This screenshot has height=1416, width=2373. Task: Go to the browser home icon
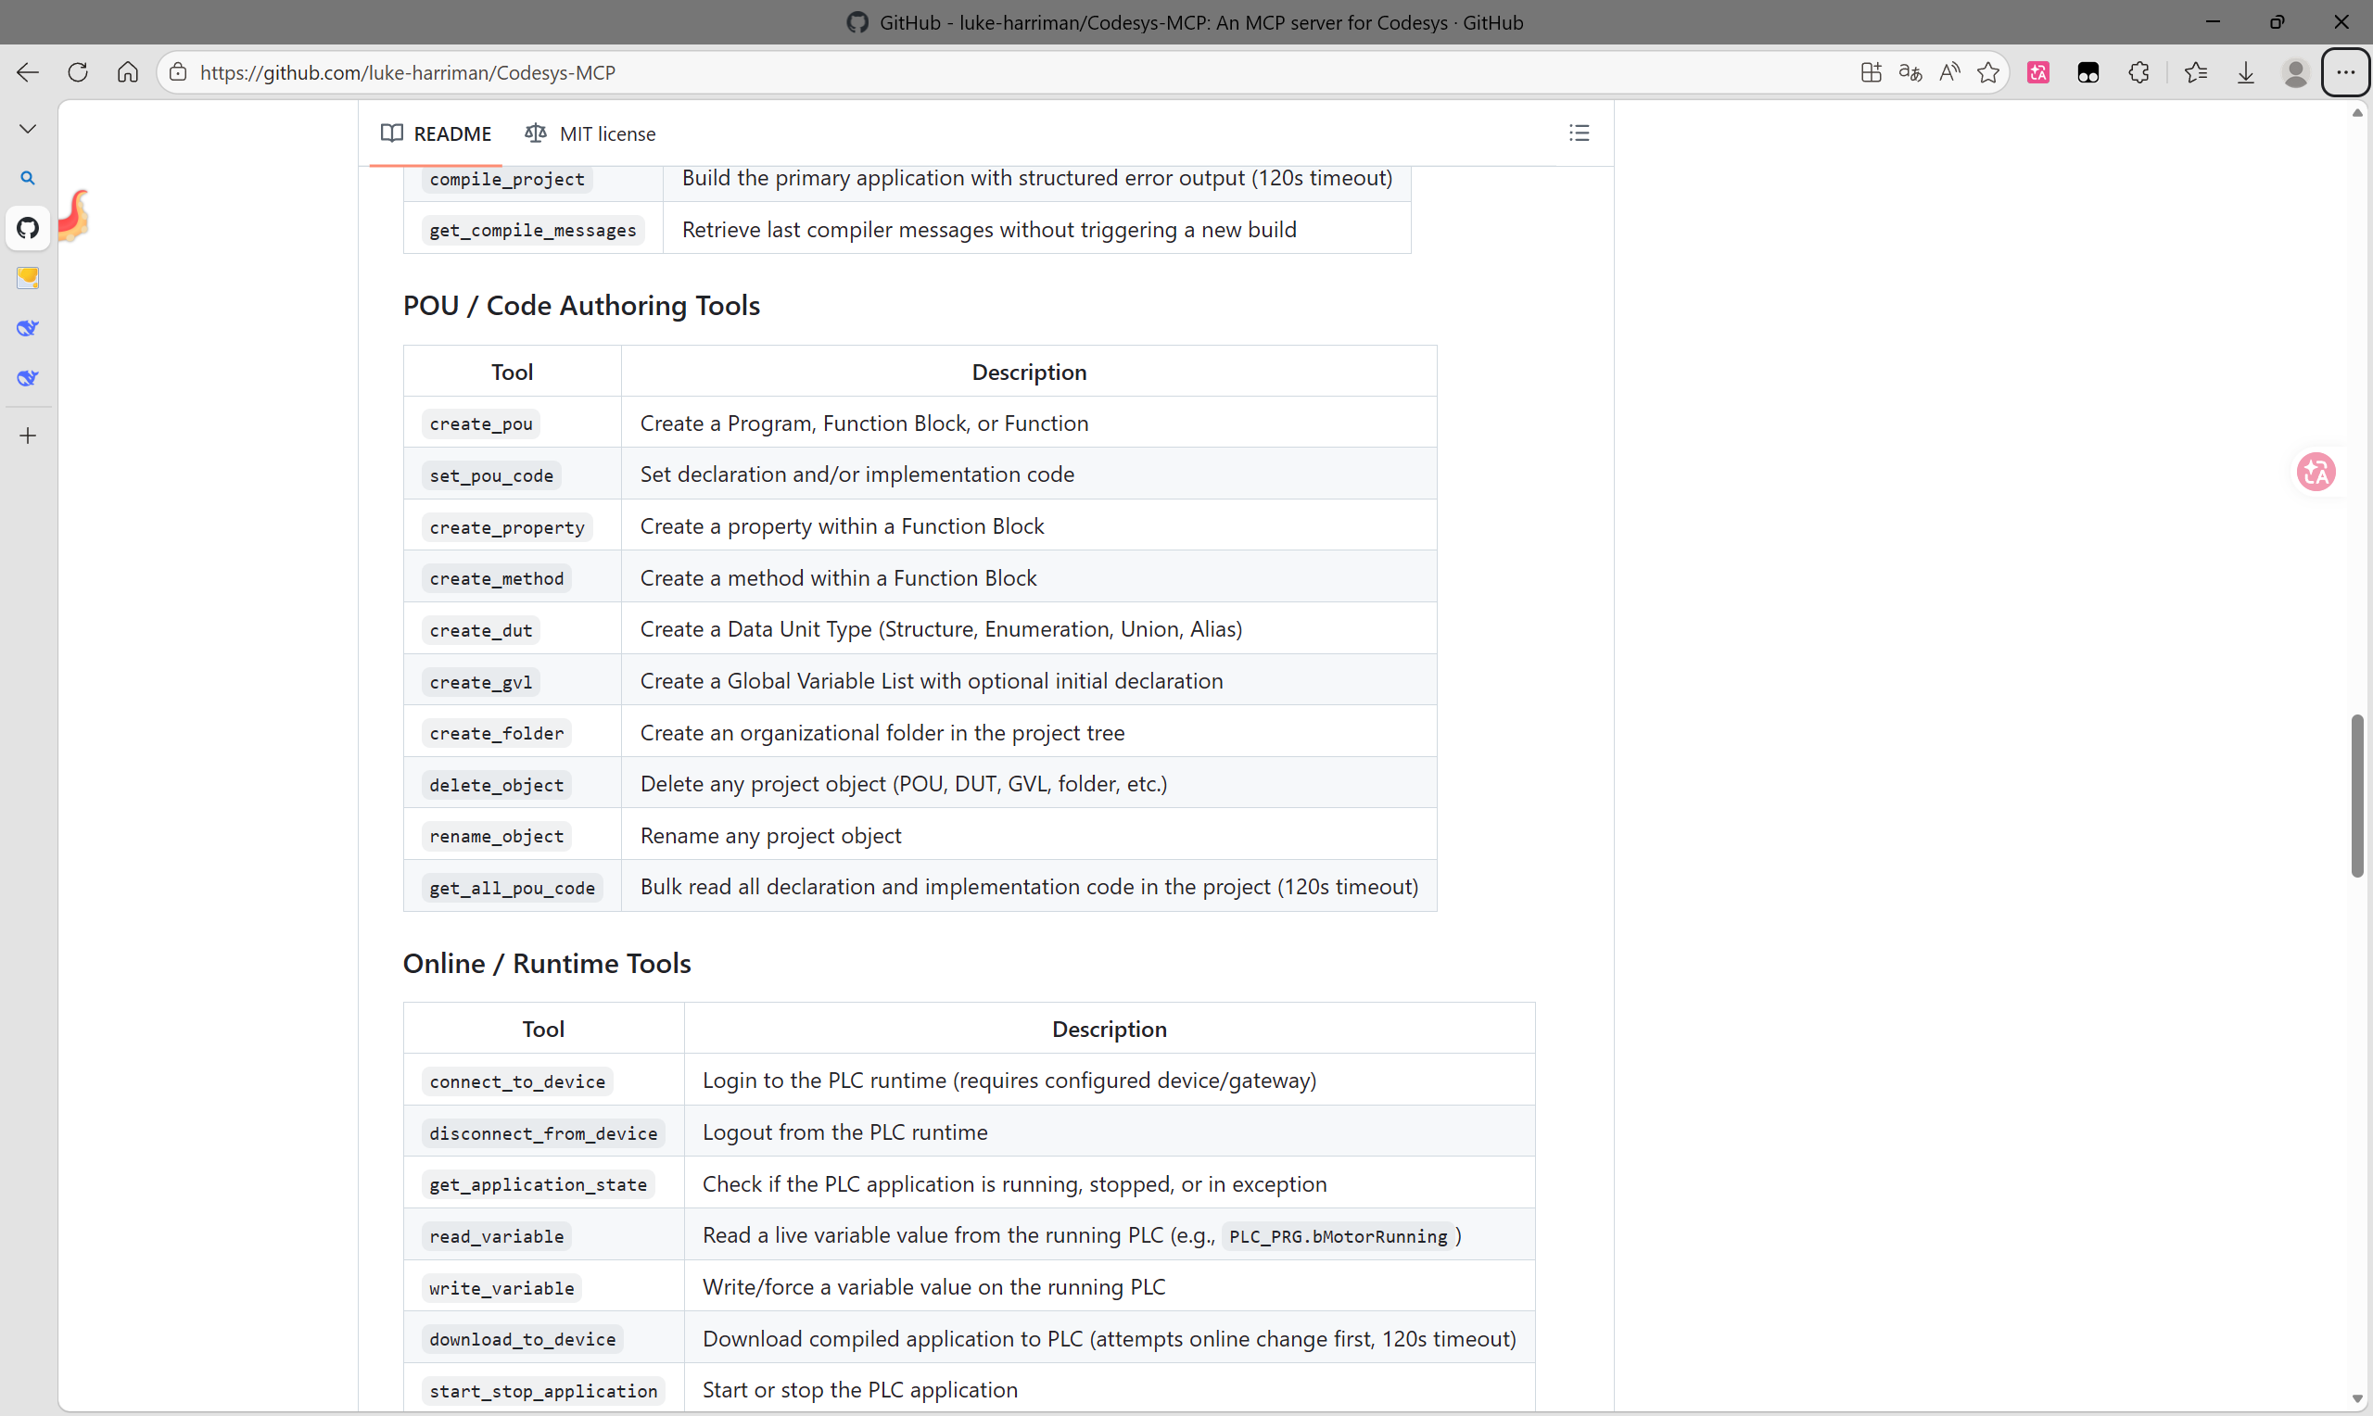pyautogui.click(x=128, y=72)
